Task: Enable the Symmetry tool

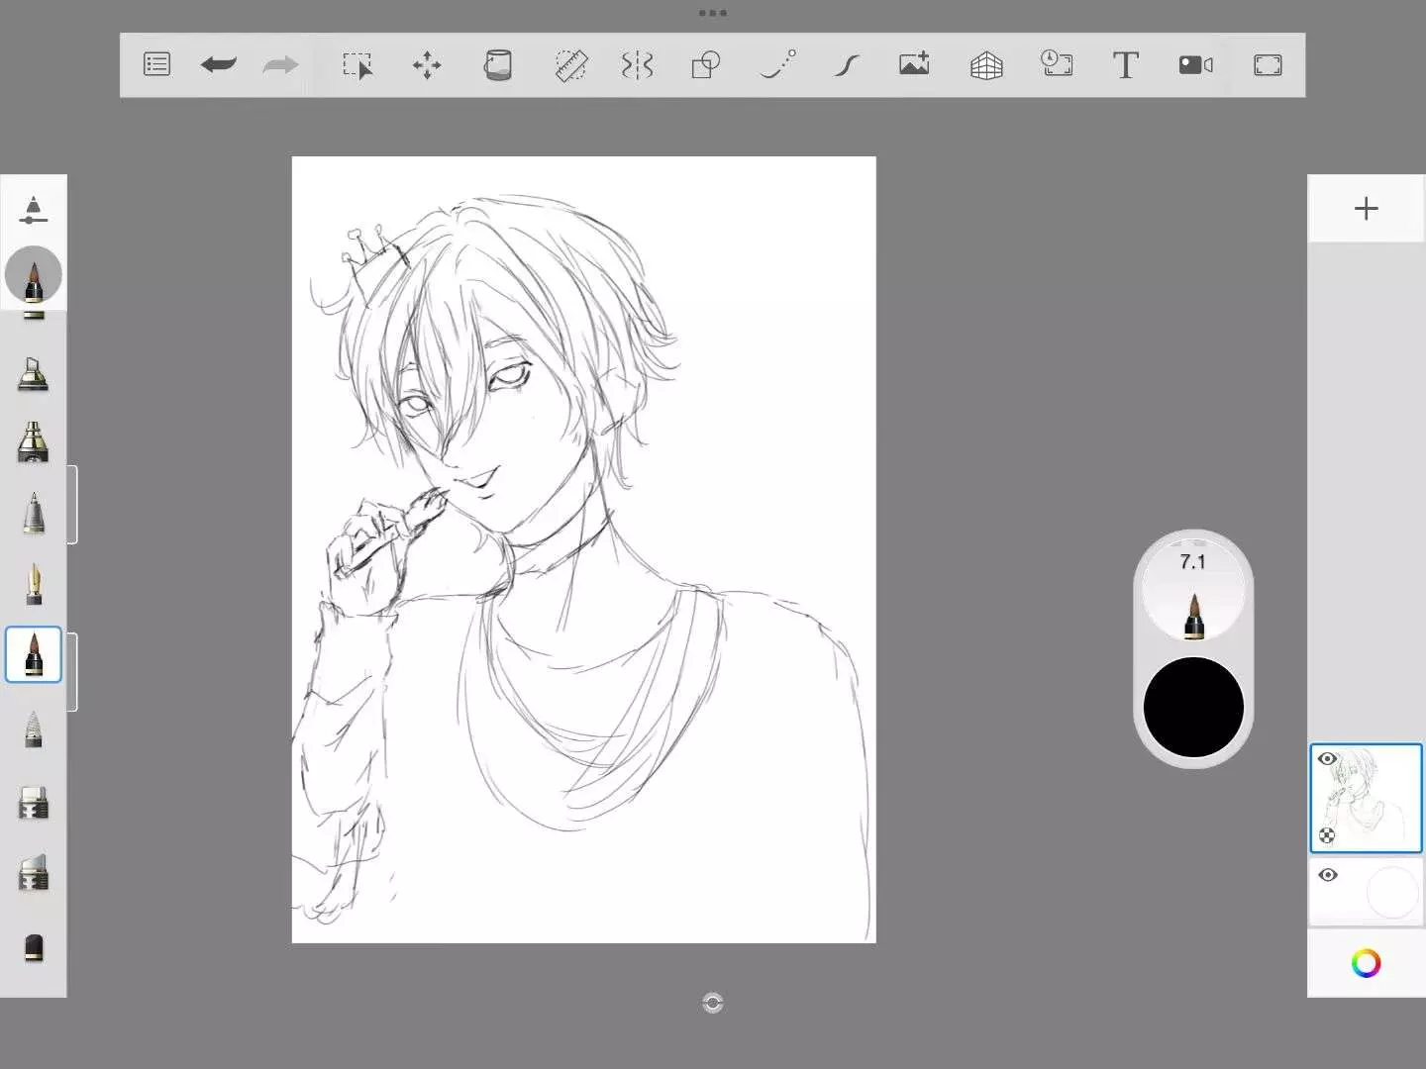Action: [x=637, y=65]
